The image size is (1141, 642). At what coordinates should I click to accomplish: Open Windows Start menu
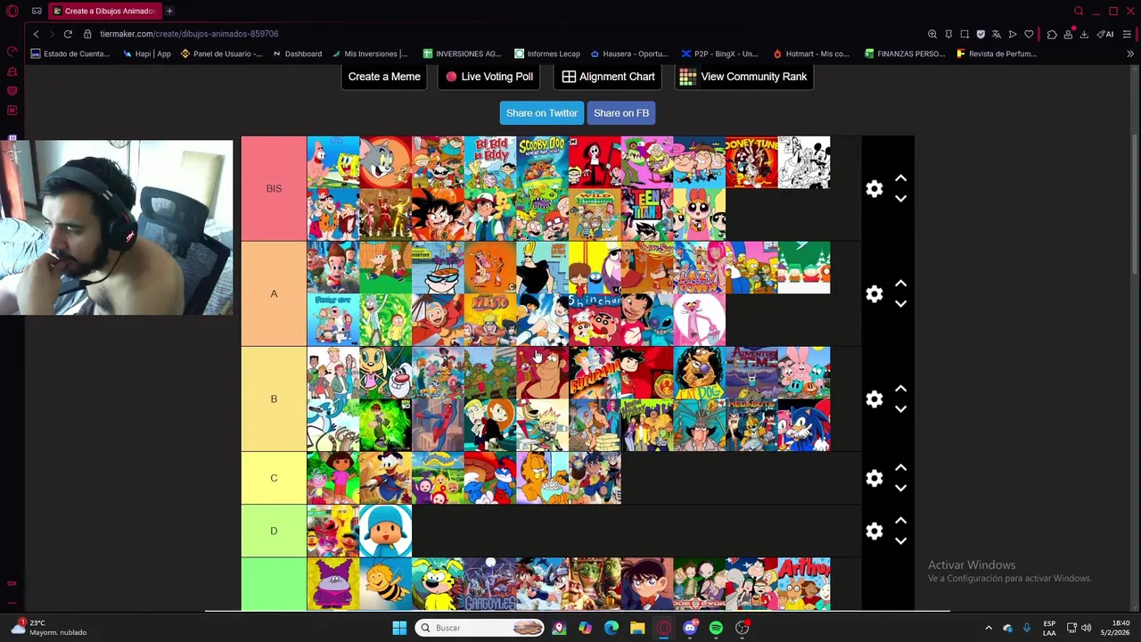point(399,628)
